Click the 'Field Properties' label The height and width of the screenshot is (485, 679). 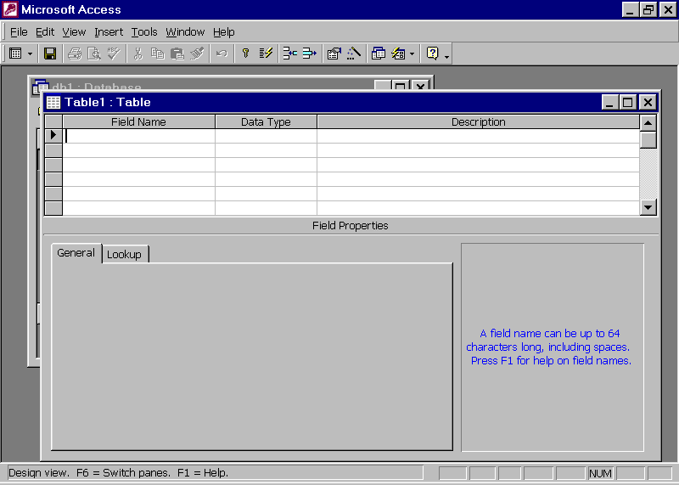[350, 226]
